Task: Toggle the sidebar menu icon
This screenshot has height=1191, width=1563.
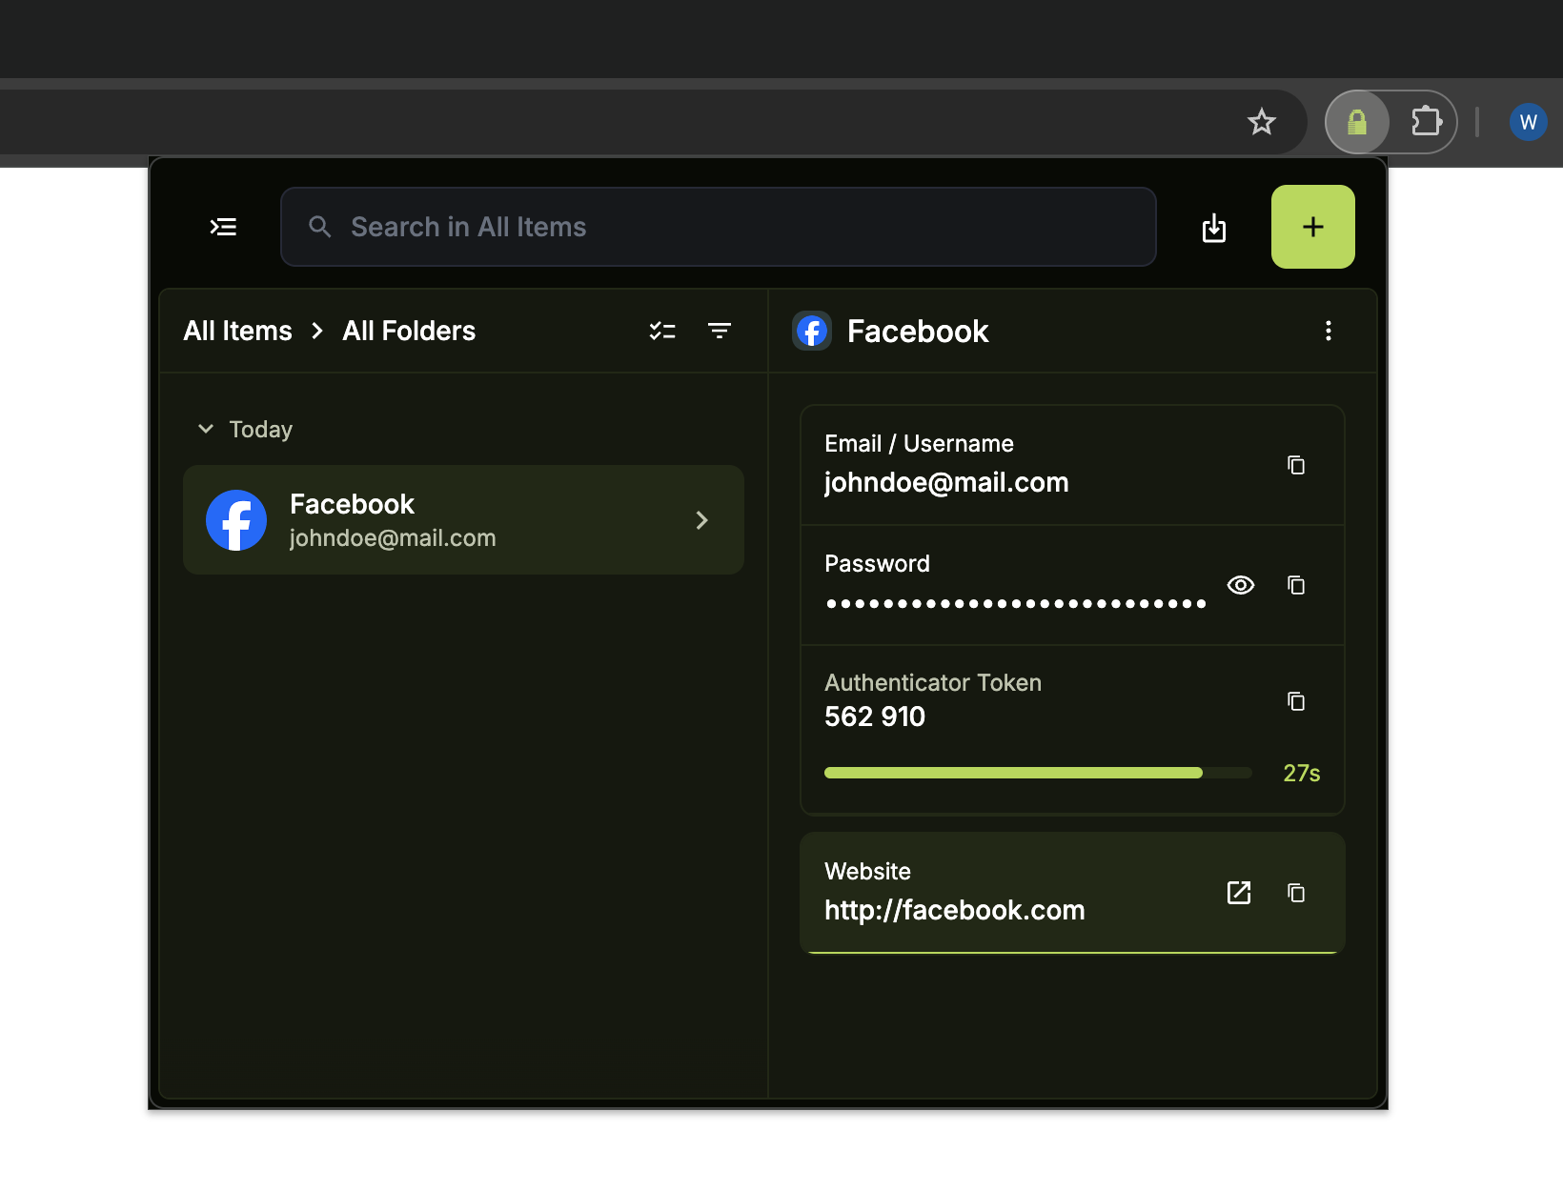Action: (x=223, y=227)
